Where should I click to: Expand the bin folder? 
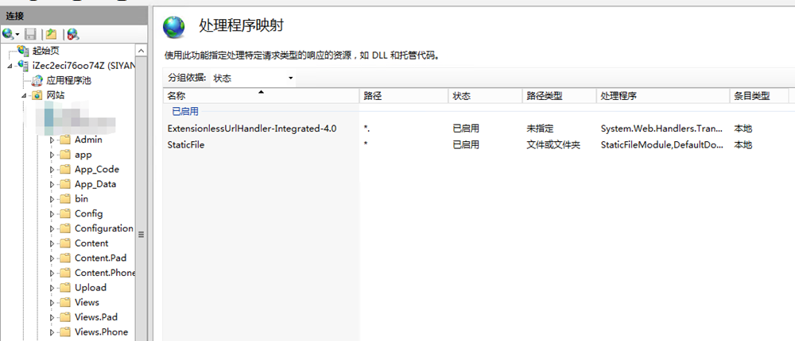pyautogui.click(x=52, y=199)
